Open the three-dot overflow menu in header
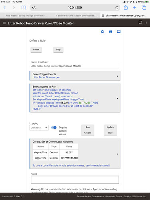The width and height of the screenshot is (150, 200). click(146, 23)
